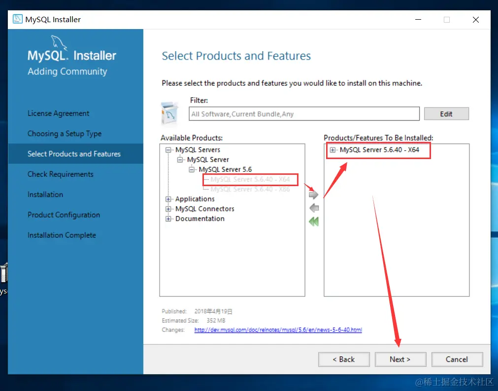The width and height of the screenshot is (498, 391).
Task: Click the MySQL Installer title bar icon
Action: point(17,19)
